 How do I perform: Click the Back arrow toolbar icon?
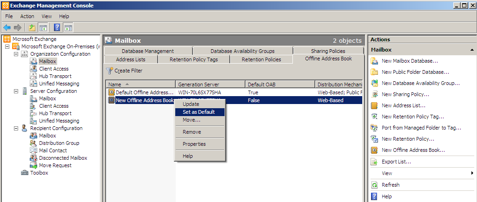7,28
